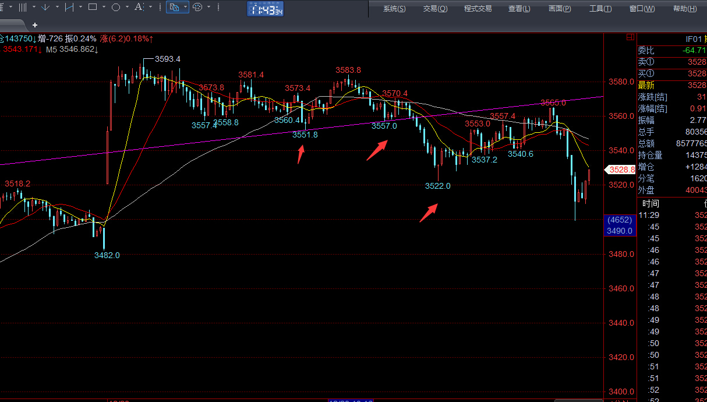This screenshot has height=402, width=707.
Task: Select the ellipse drawing tool
Action: coord(115,8)
